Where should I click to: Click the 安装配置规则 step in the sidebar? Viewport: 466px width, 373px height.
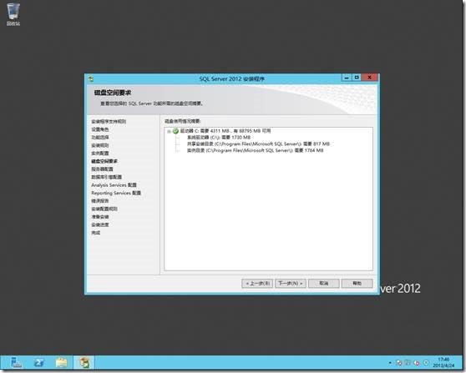point(104,209)
